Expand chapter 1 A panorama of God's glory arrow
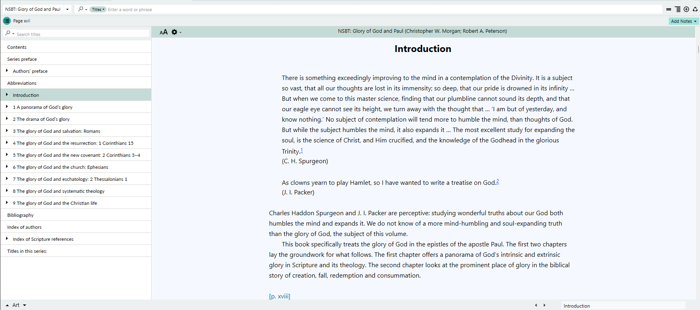The height and width of the screenshot is (310, 700). 7,107
